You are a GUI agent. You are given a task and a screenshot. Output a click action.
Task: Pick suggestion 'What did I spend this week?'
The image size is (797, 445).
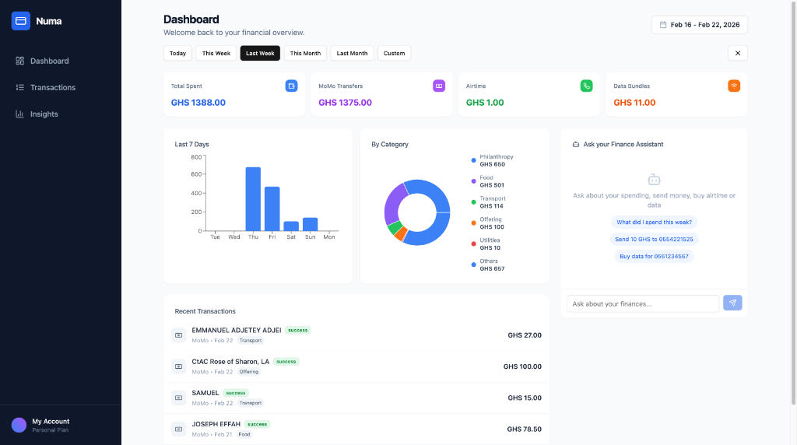click(654, 222)
